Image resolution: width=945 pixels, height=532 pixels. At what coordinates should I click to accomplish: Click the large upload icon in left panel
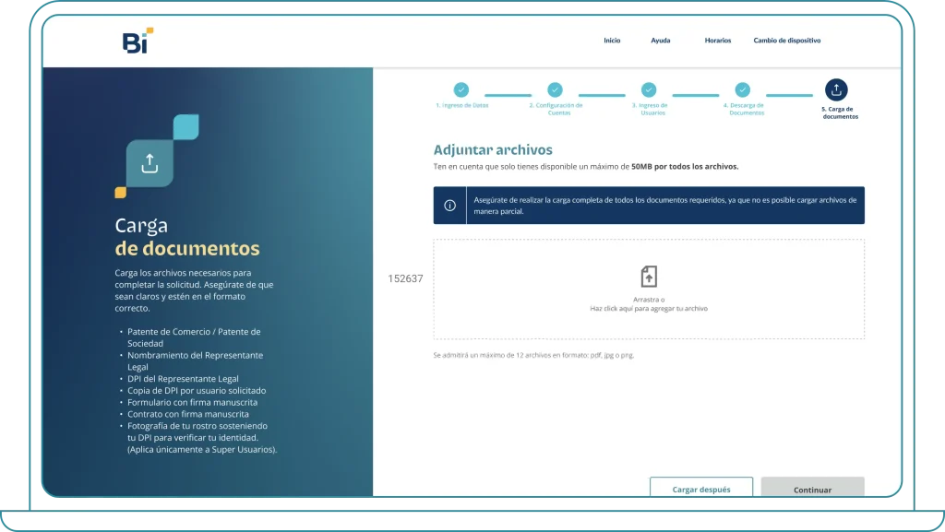150,163
